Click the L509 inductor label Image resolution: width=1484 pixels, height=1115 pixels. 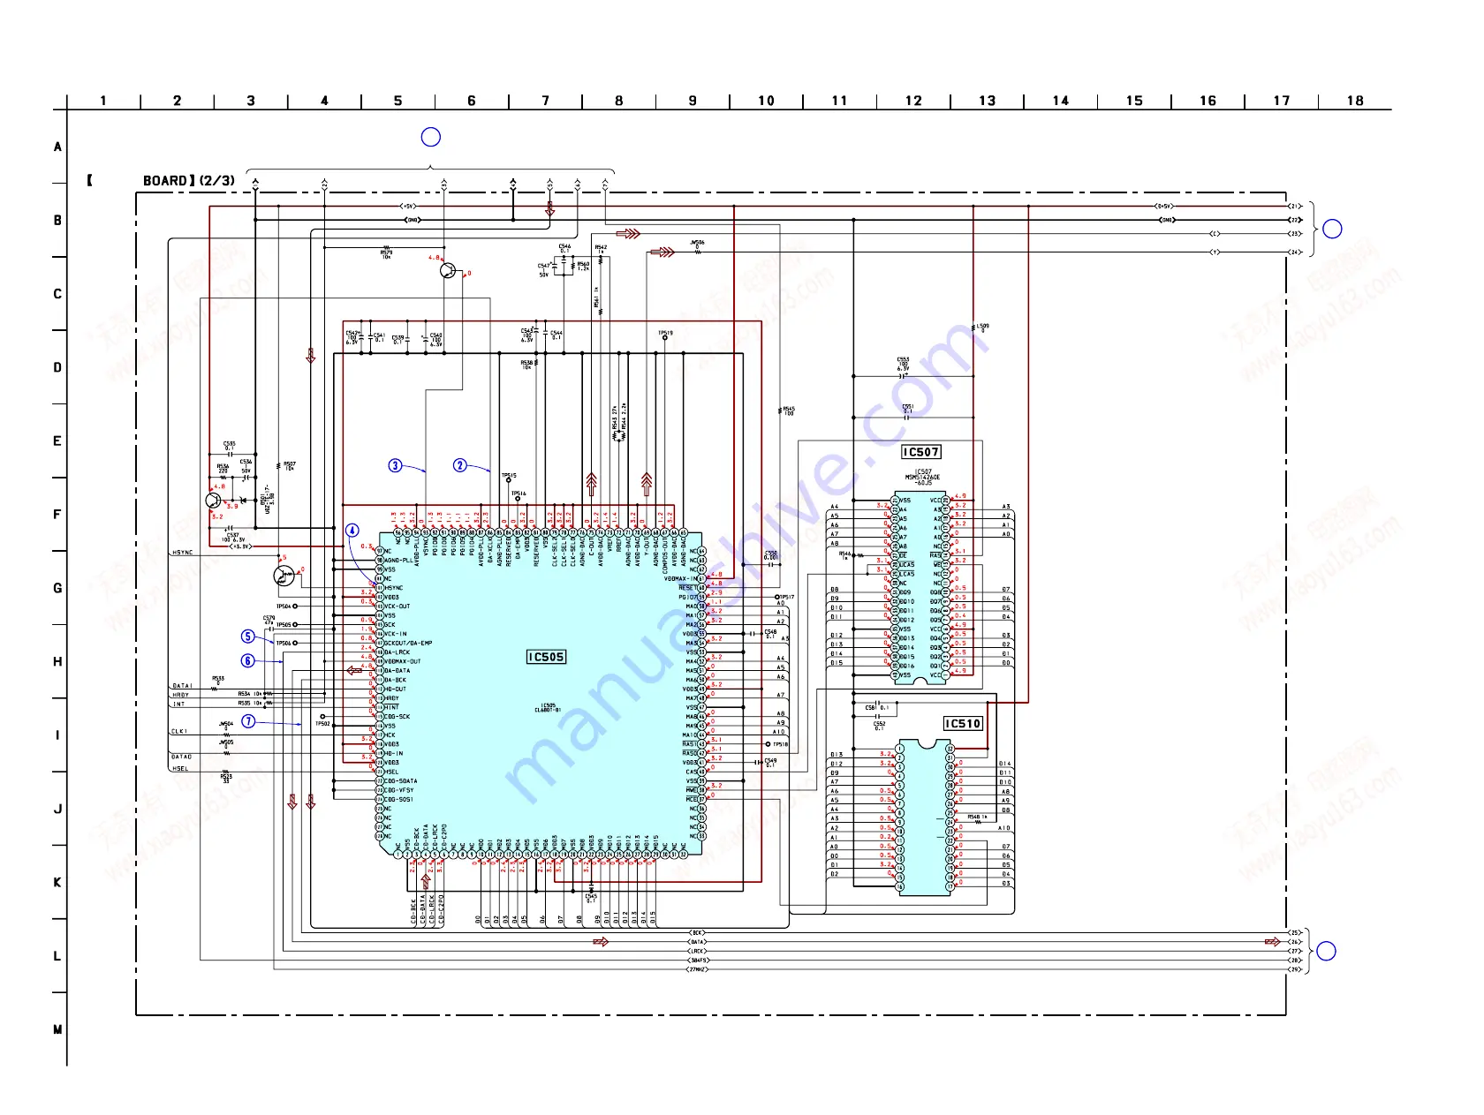(982, 327)
